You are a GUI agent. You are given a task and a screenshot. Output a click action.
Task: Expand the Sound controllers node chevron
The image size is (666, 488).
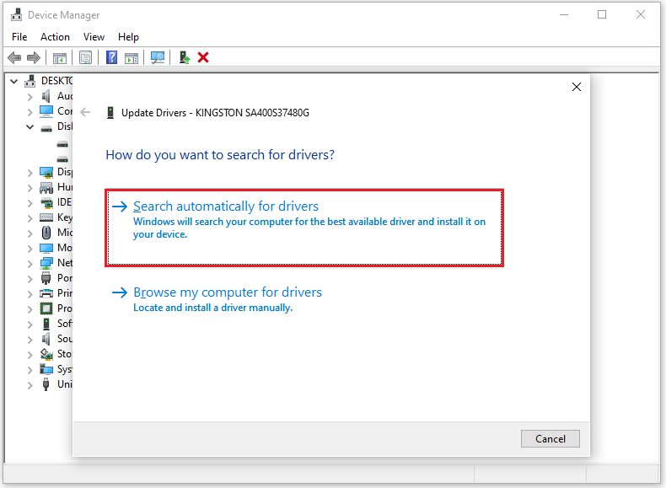tap(30, 340)
